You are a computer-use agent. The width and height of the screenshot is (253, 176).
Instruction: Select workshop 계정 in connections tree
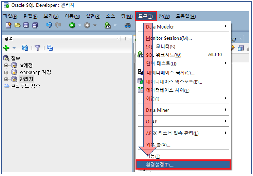[x=35, y=72]
